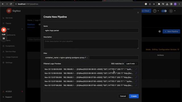Click the SigNoz Cloud button
Viewport: 182px width, 102px height.
146,11
